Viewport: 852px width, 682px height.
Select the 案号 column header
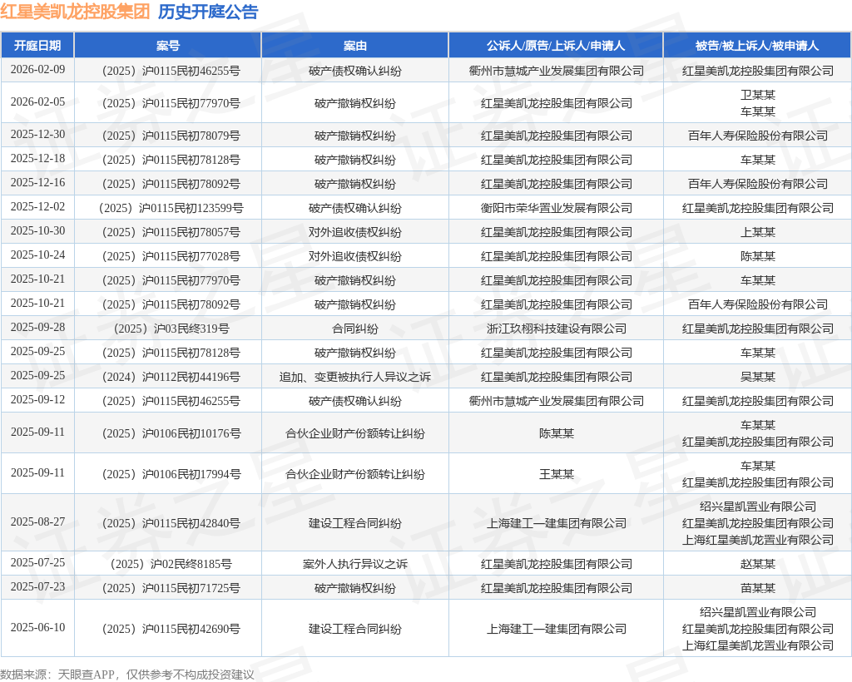[x=168, y=46]
